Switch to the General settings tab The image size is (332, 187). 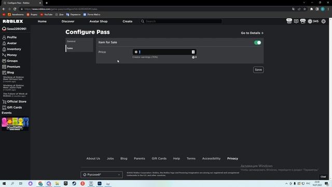click(79, 42)
